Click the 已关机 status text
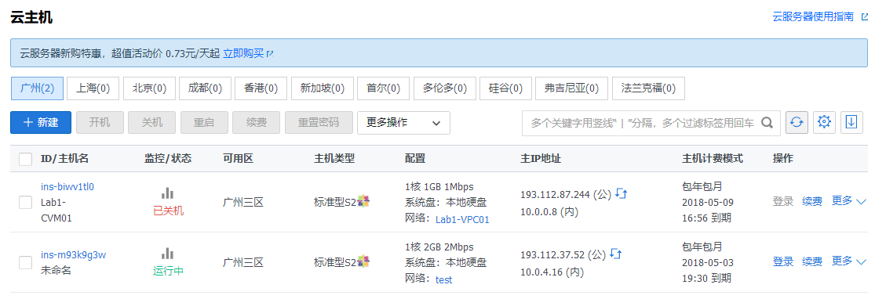The image size is (875, 299). (168, 211)
